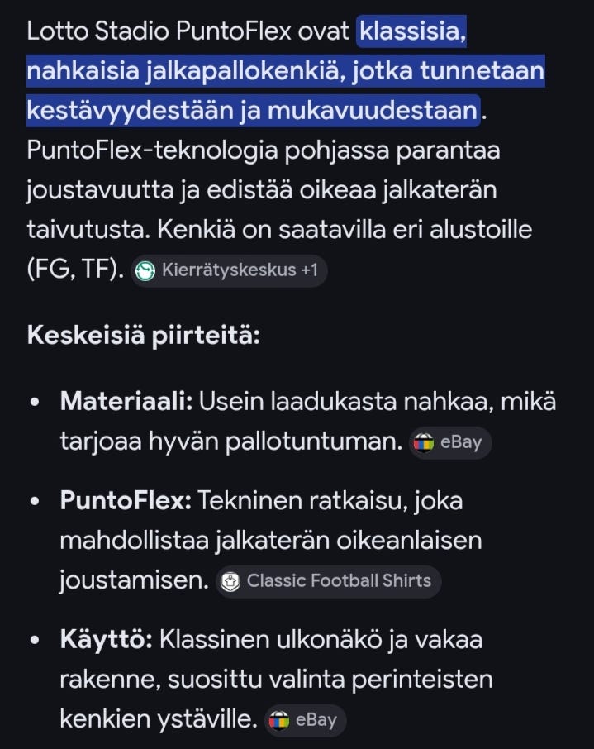594x749 pixels.
Task: Open the eBay source for the Käyttö section
Action: click(304, 719)
